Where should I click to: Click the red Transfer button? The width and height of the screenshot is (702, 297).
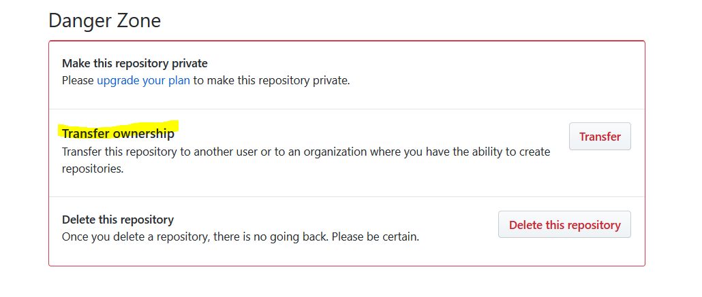pos(600,137)
